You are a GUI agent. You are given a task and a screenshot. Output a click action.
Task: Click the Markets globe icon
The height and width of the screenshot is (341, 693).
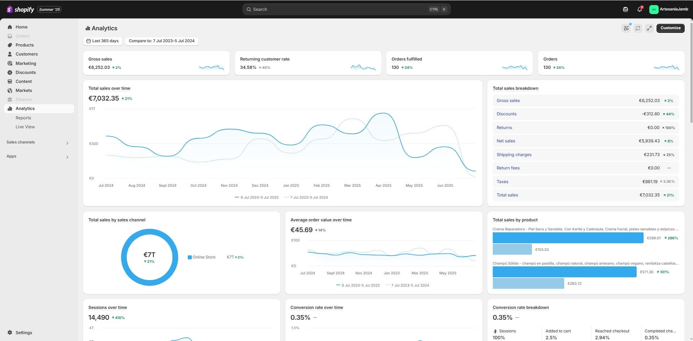coord(10,90)
